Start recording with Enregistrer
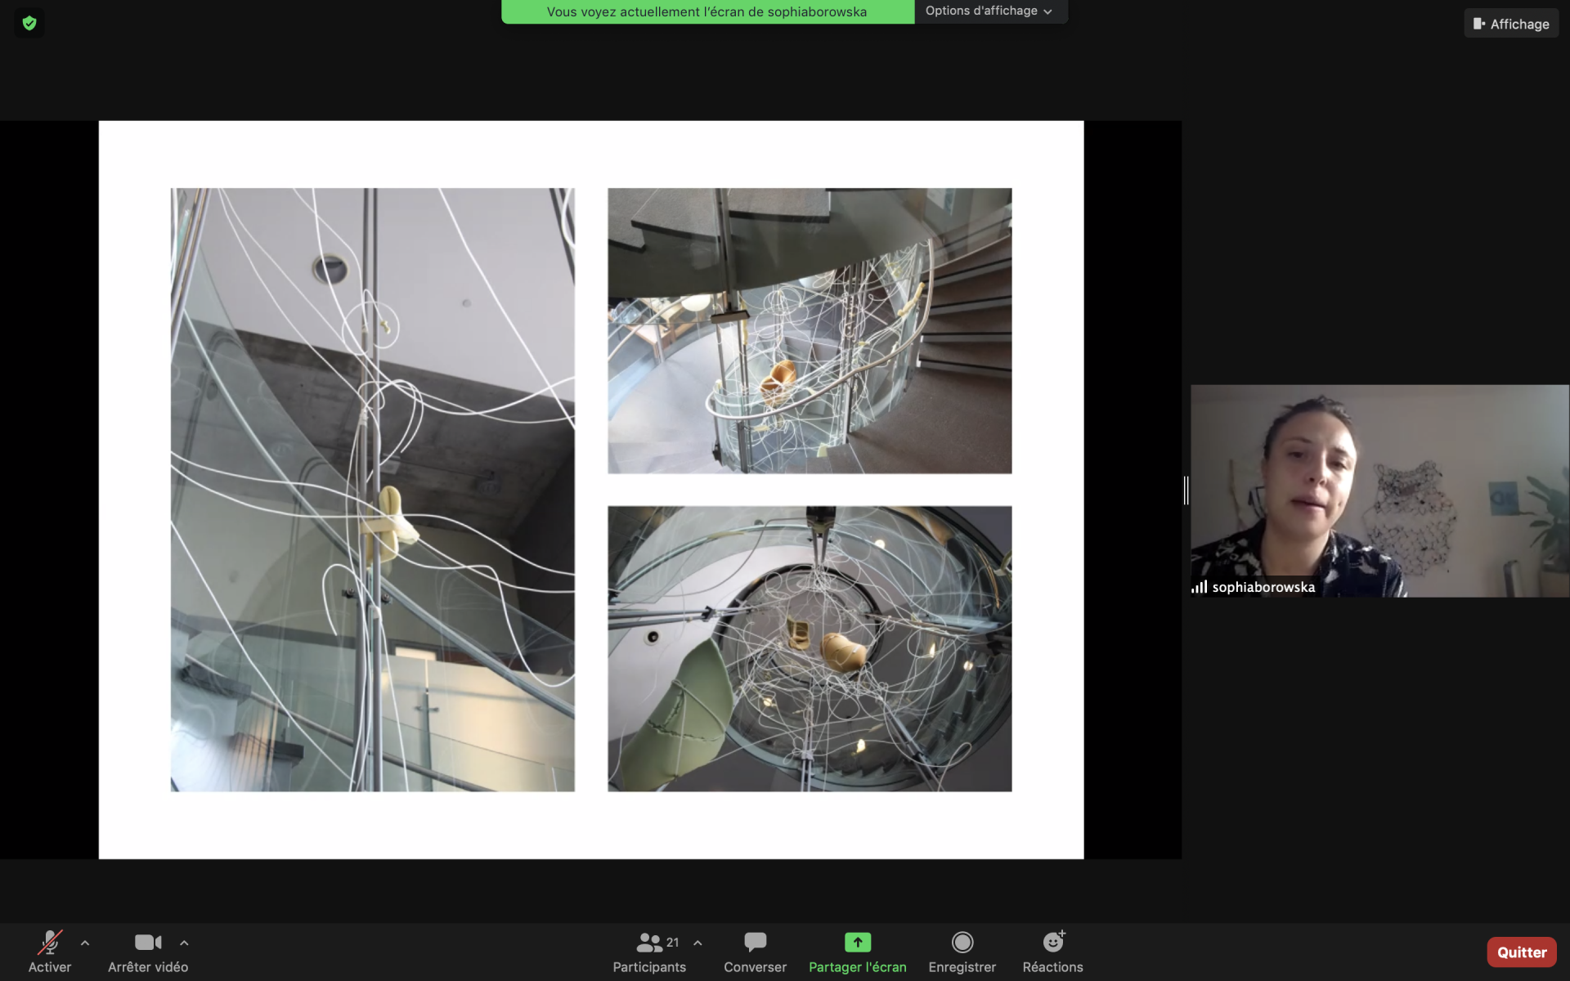 coord(962,952)
